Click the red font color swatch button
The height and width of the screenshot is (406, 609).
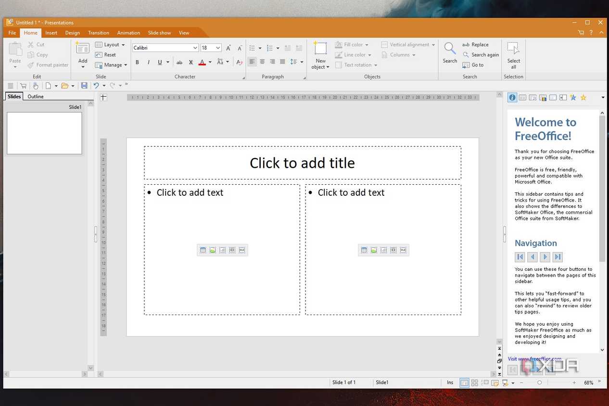[203, 62]
